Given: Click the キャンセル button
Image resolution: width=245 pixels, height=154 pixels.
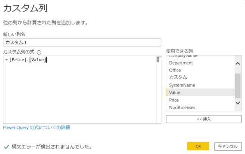Looking at the screenshot, I should 228,146.
